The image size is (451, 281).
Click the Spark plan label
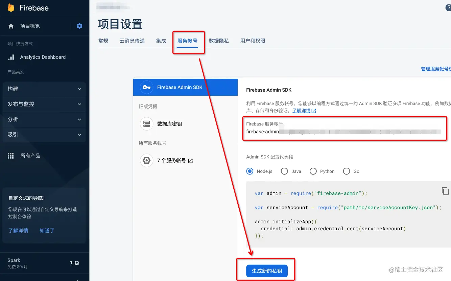click(x=14, y=260)
